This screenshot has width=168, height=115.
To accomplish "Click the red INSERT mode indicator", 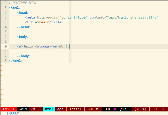I will 9,109.
